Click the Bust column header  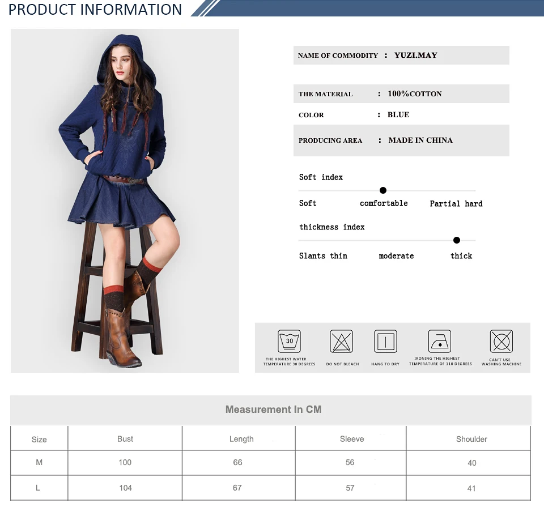point(125,439)
